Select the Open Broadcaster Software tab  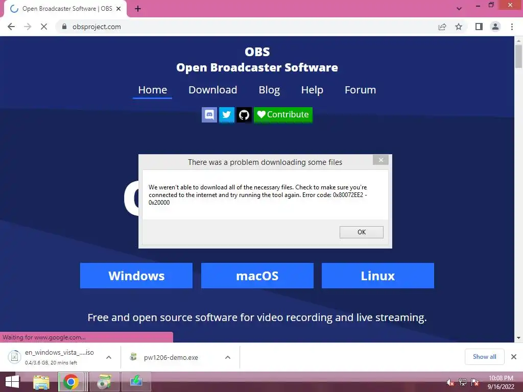tap(65, 9)
